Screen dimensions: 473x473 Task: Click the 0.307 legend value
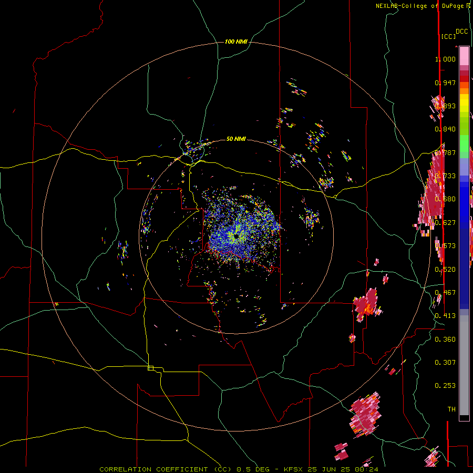445,363
